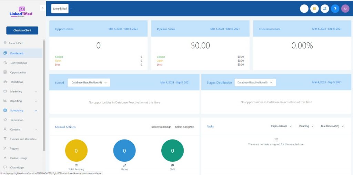The image size is (353, 175).
Task: Click the Online Listings pulse icon
Action: 5,158
